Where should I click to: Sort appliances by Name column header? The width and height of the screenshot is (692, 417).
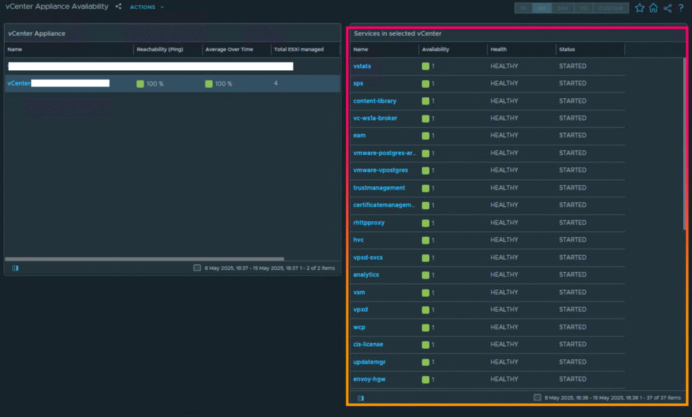click(15, 49)
